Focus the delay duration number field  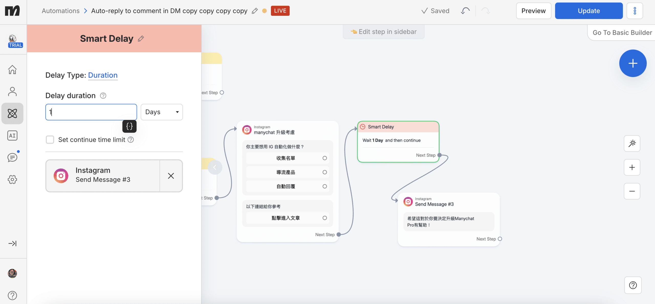91,112
